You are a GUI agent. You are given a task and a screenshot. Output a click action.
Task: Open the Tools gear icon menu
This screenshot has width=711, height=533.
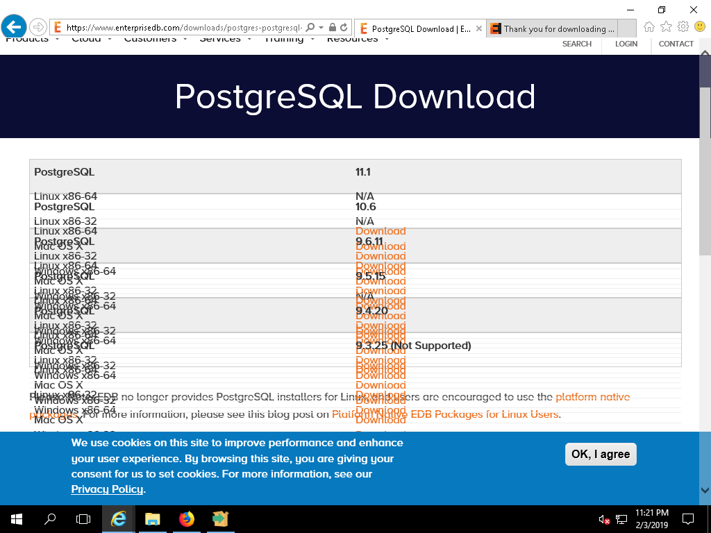(683, 27)
